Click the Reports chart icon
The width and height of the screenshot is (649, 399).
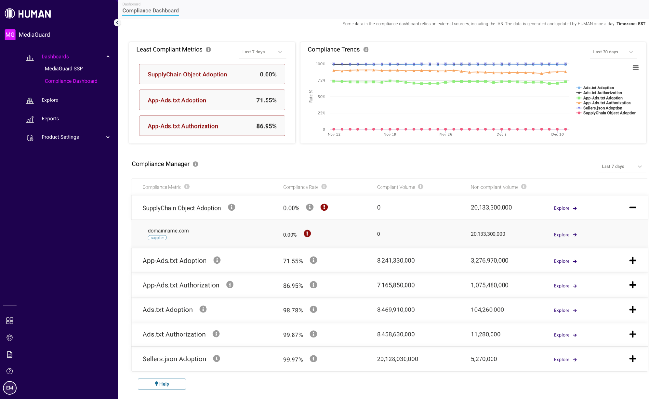[30, 119]
